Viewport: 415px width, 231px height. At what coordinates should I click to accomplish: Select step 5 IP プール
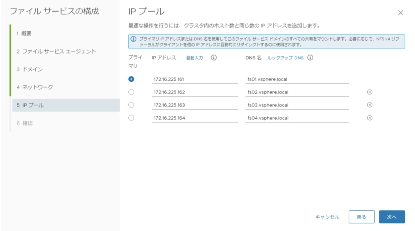point(66,105)
